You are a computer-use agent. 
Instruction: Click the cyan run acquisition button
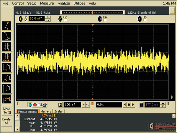click(x=30, y=105)
